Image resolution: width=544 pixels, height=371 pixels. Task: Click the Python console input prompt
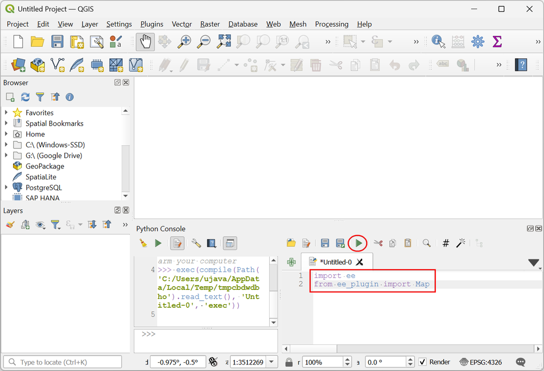[206, 341]
